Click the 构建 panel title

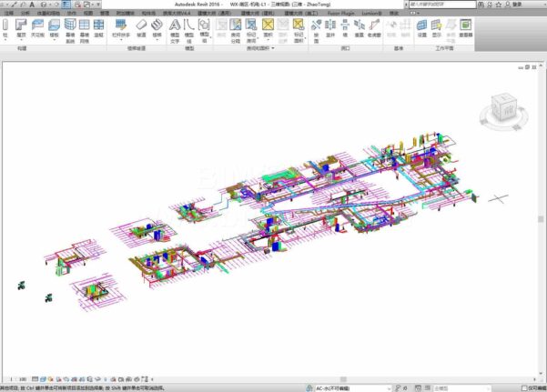click(22, 48)
